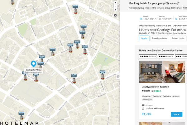The image size is (187, 125).
Task: Open the Courtyard Hotel Sandton title link
Action: (155, 87)
